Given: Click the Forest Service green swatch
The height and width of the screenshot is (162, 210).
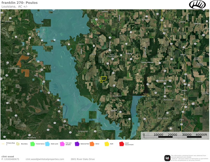Looking at the screenshot, I should (x=32, y=144).
